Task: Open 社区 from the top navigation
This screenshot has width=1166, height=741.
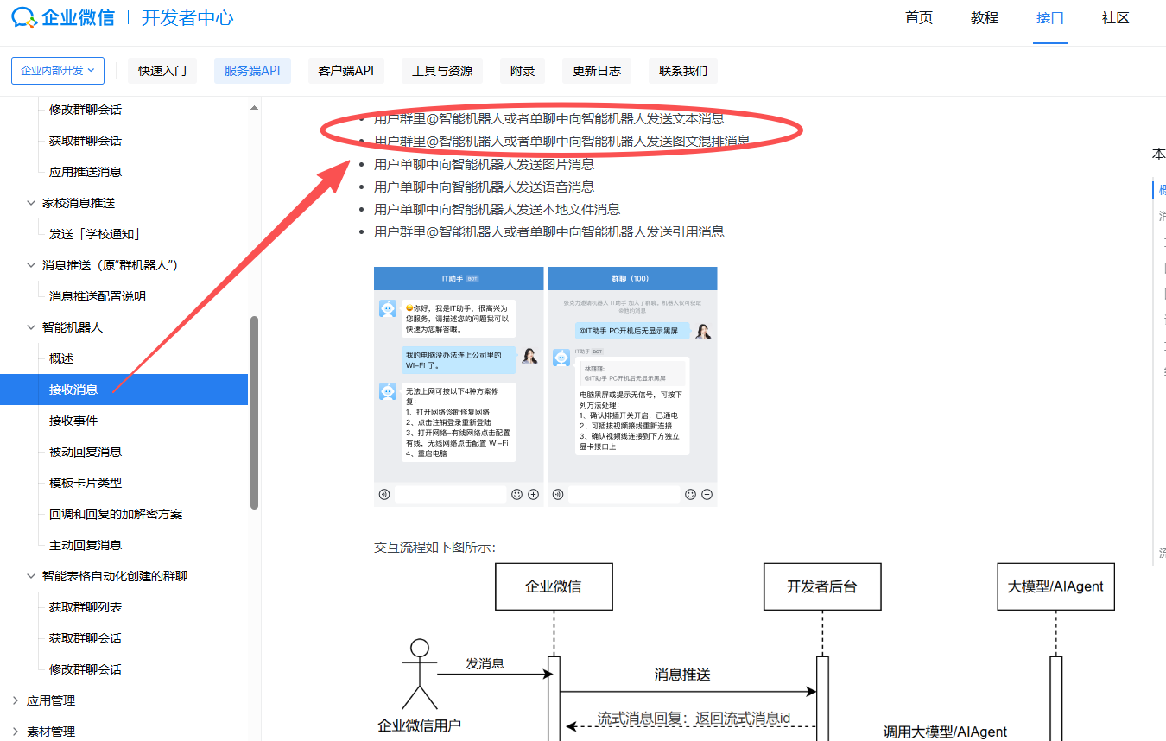Action: pos(1115,17)
